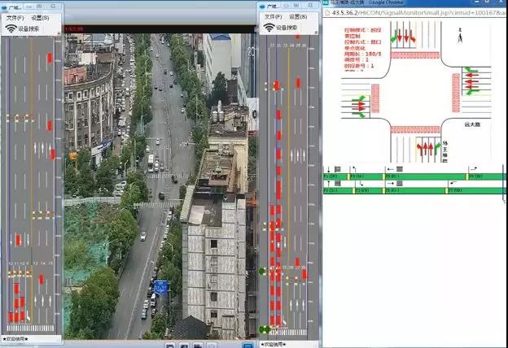The height and width of the screenshot is (348, 508).
Task: Click the green vehicle marker in right lane view
Action: tap(262, 272)
